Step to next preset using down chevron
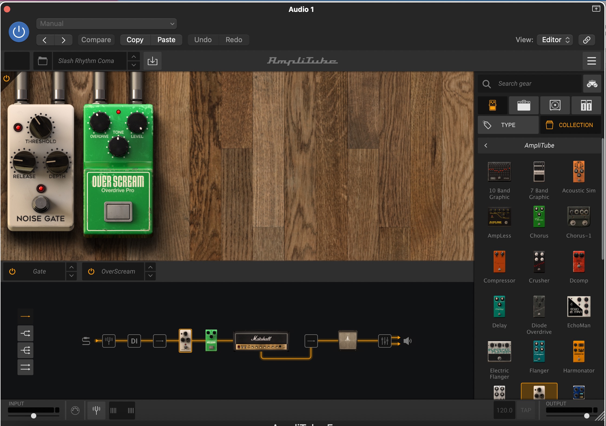This screenshot has width=606, height=426. click(134, 65)
